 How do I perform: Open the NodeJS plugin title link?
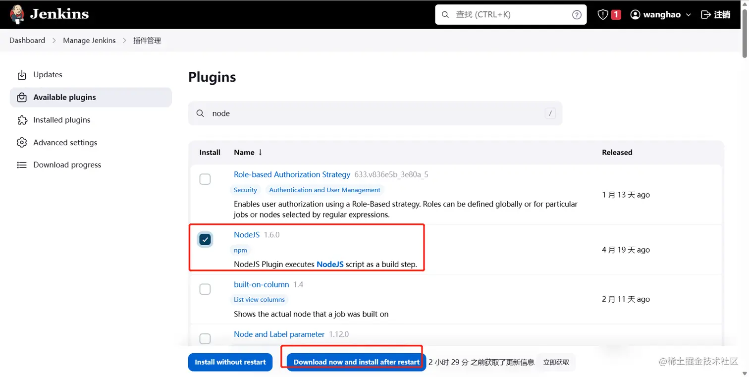(247, 235)
